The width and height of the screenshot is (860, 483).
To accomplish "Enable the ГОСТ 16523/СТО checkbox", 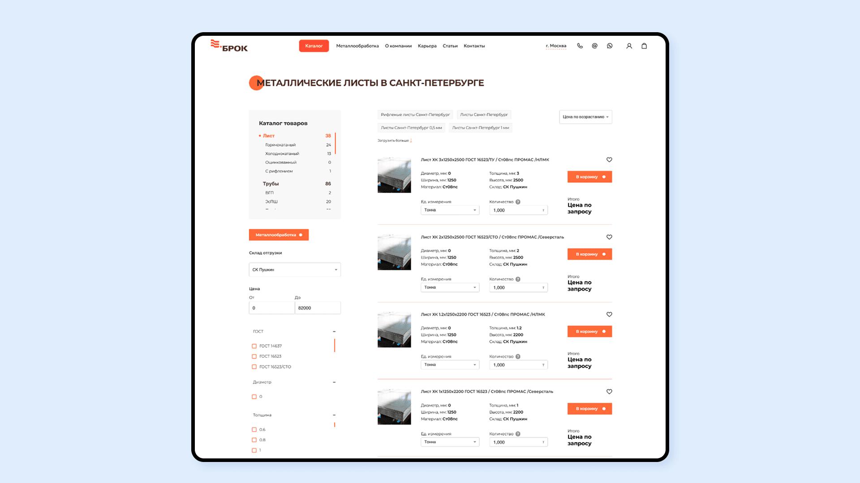I will pos(254,367).
